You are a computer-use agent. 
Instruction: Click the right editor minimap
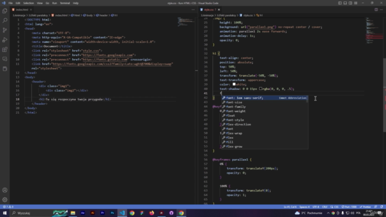374,31
